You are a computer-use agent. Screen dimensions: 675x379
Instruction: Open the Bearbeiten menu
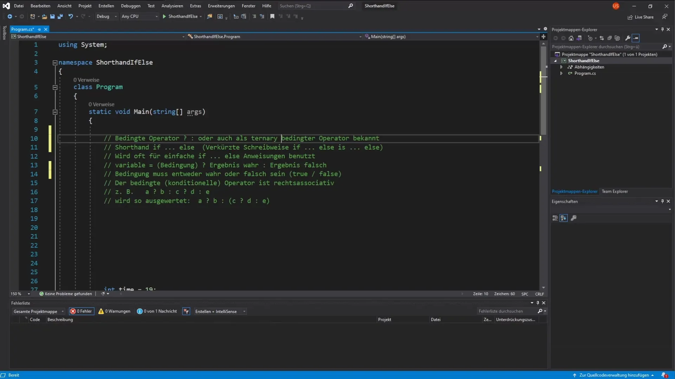40,6
